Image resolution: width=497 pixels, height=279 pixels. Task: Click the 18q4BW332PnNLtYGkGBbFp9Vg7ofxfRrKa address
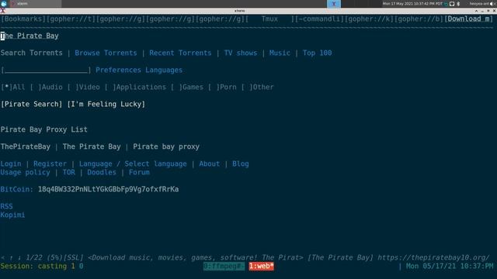pos(108,189)
